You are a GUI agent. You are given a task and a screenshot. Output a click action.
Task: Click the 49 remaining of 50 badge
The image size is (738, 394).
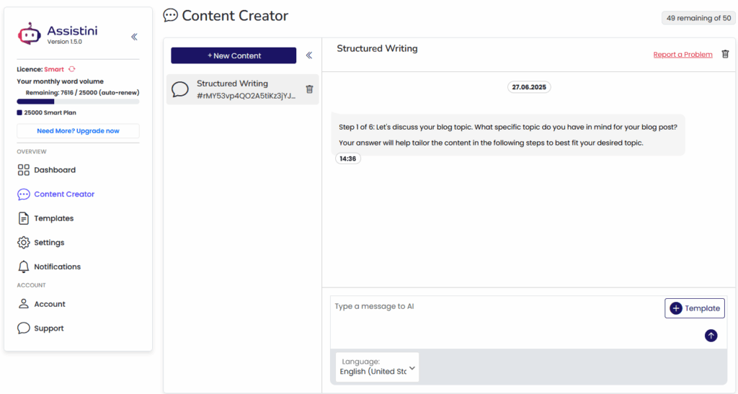[698, 18]
